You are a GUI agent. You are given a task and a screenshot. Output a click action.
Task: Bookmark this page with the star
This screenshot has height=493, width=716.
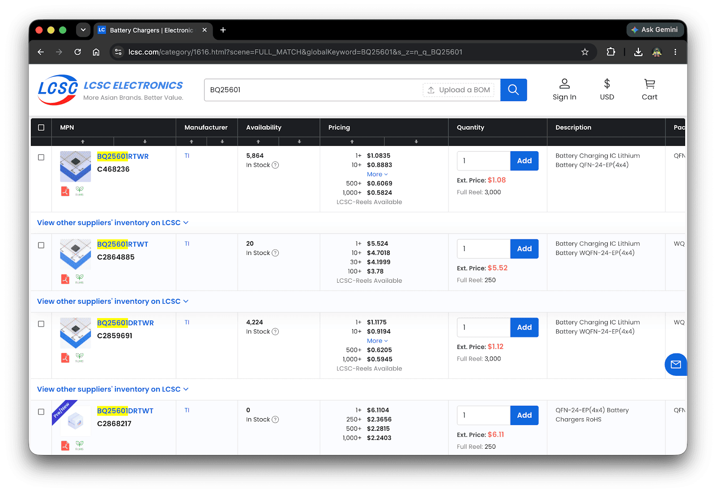[585, 52]
